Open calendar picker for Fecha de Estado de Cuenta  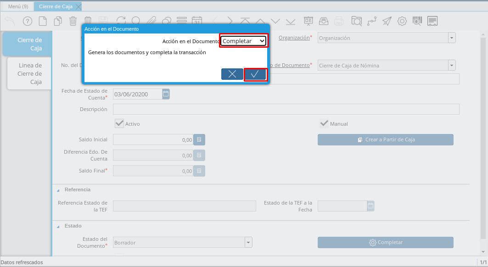(166, 94)
